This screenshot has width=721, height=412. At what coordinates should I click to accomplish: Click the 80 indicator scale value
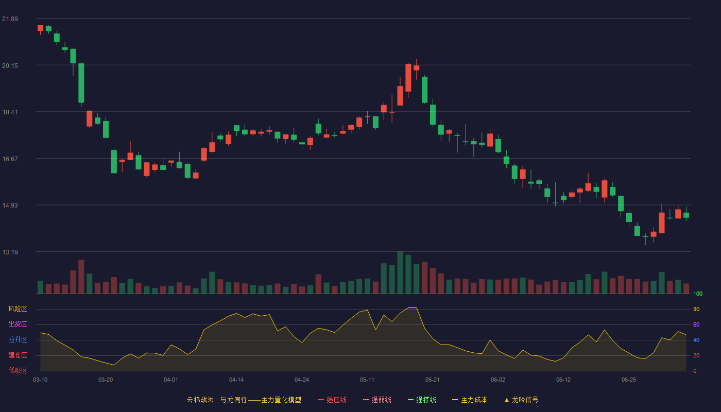point(696,310)
